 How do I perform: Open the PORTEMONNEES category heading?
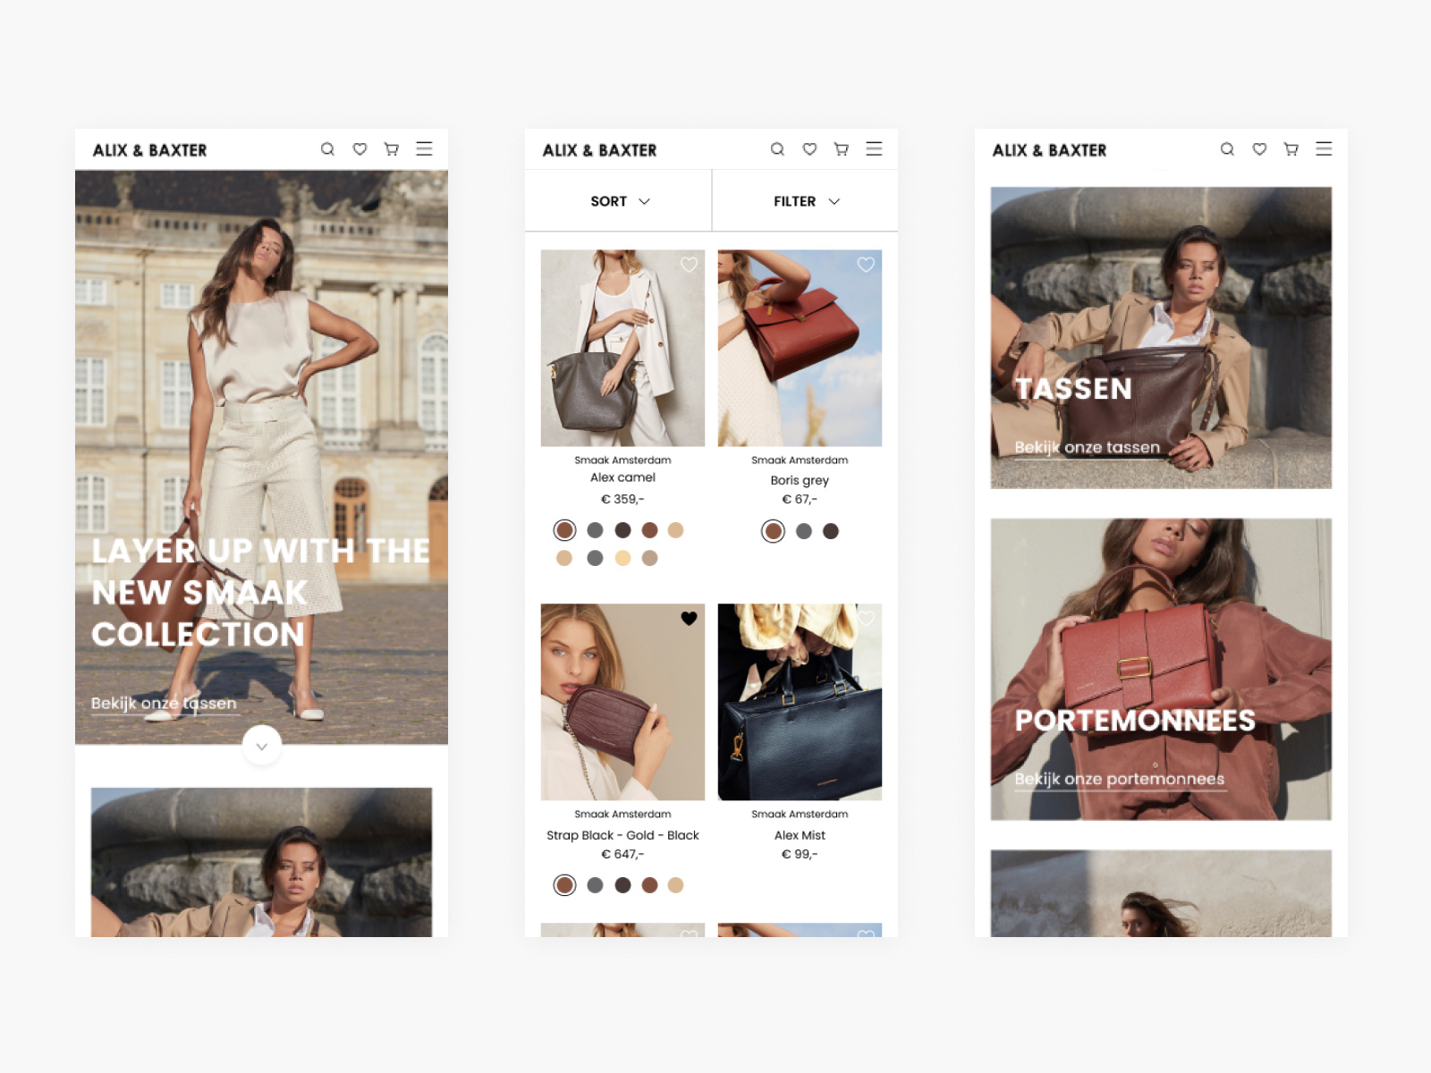point(1135,721)
